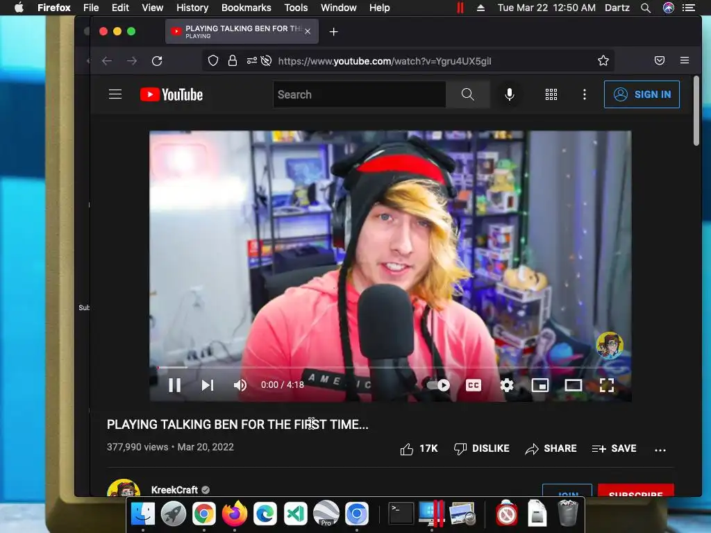The image size is (711, 533).
Task: Open Terminal from the Dock
Action: tap(401, 514)
